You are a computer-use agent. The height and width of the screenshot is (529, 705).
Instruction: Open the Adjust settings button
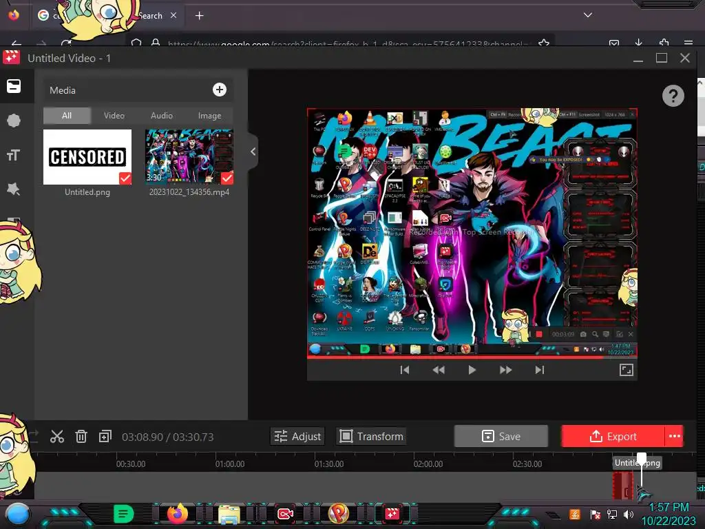297,436
